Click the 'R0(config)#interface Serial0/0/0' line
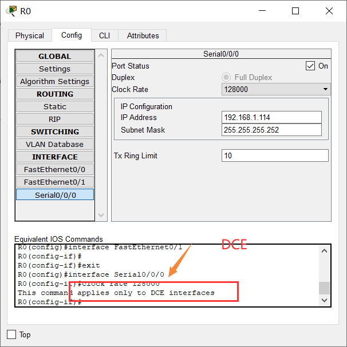The width and height of the screenshot is (347, 347). coord(91,274)
